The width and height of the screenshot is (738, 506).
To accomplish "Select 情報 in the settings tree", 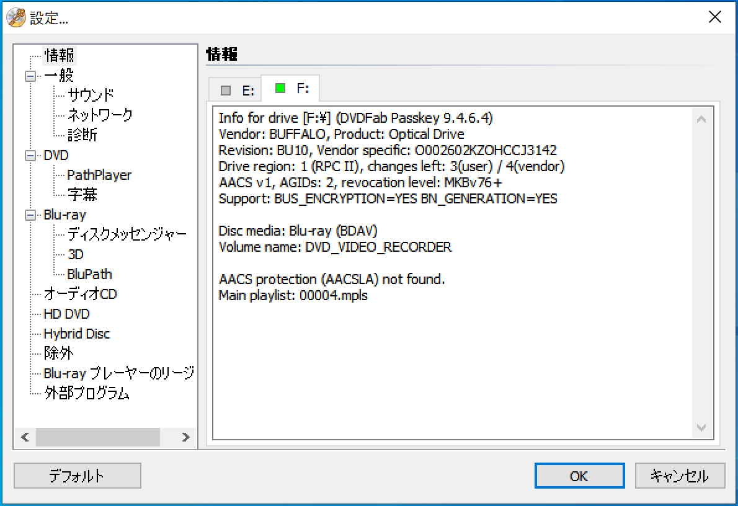I will click(60, 56).
